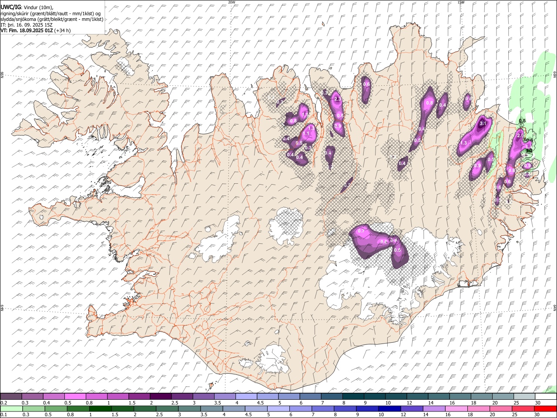557x418 pixels.
Task: Select the 'IT: þri. 16. 09. 2025 15Z' line
Action: point(26,25)
